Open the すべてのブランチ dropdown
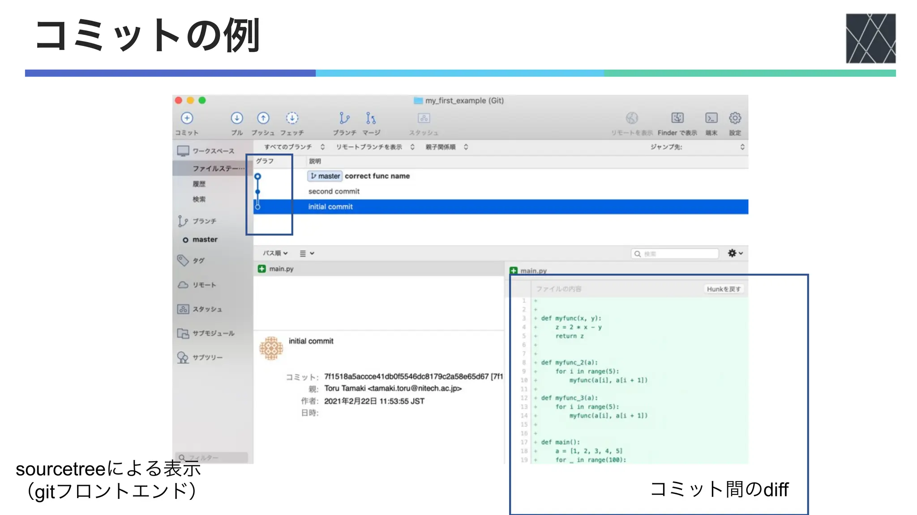The height and width of the screenshot is (515, 917). tap(294, 147)
